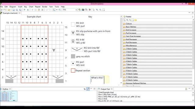The height and width of the screenshot is (109, 195).
Task: Minimize the chart editor panel
Action: tap(190, 13)
